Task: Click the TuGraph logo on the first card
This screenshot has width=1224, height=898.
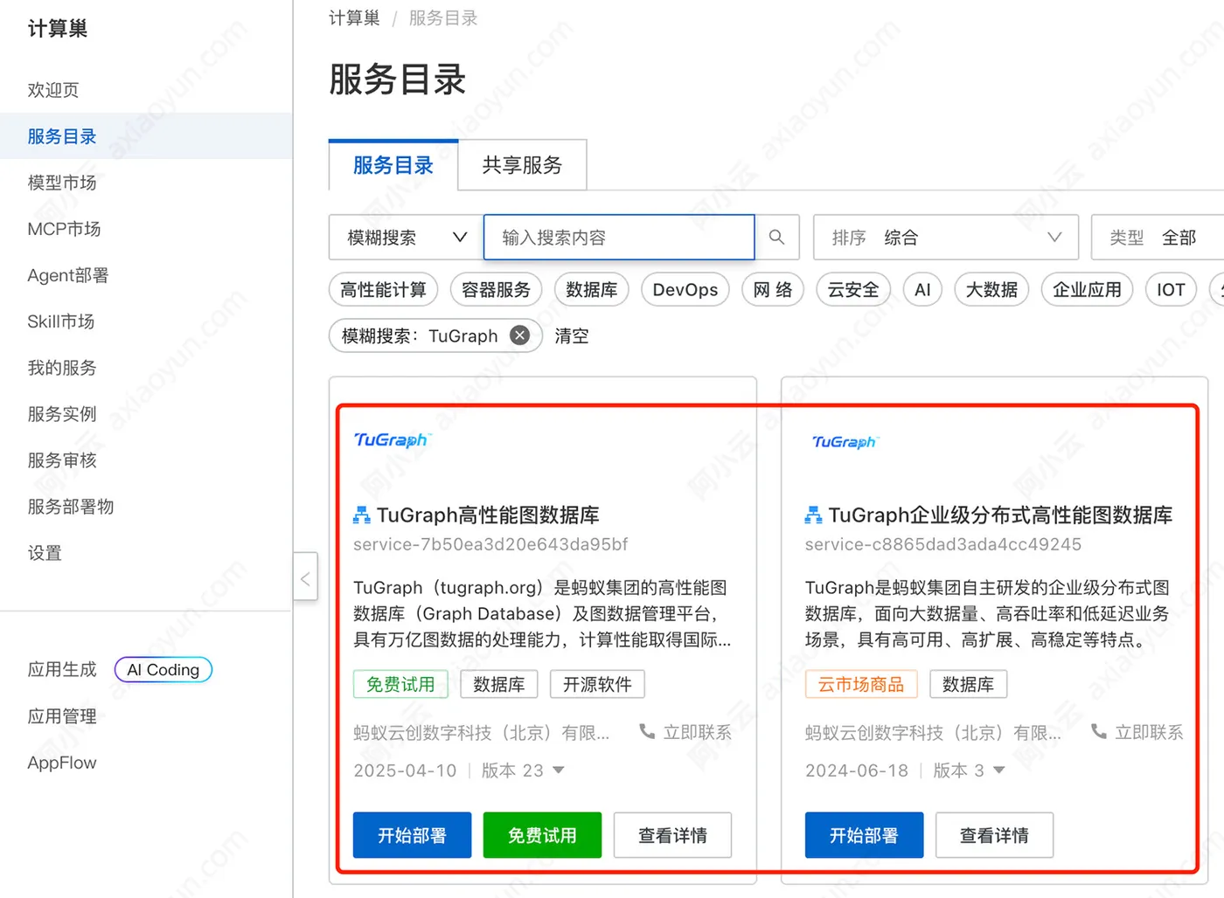Action: point(392,440)
